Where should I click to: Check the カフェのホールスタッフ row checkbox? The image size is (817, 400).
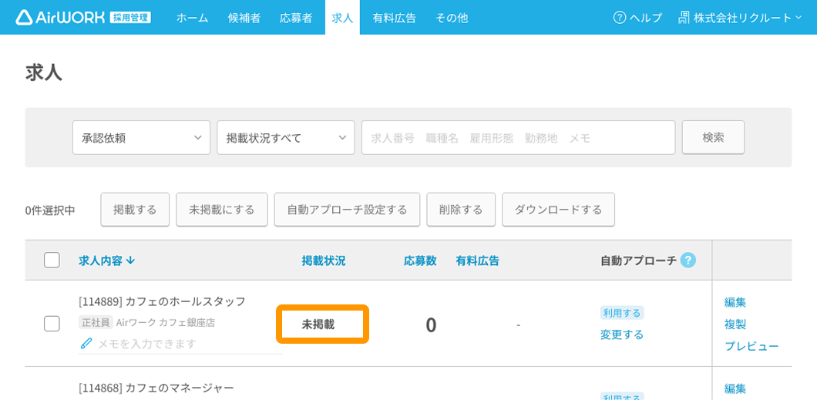pyautogui.click(x=52, y=324)
